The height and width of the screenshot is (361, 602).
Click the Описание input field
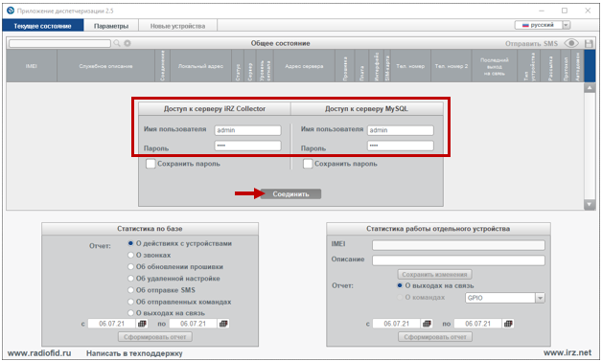(458, 260)
